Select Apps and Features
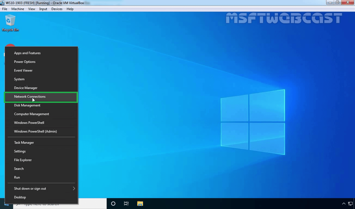The height and width of the screenshot is (209, 355). tap(41, 53)
